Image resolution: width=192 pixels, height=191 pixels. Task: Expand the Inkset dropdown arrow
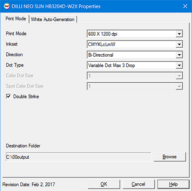(x=179, y=44)
